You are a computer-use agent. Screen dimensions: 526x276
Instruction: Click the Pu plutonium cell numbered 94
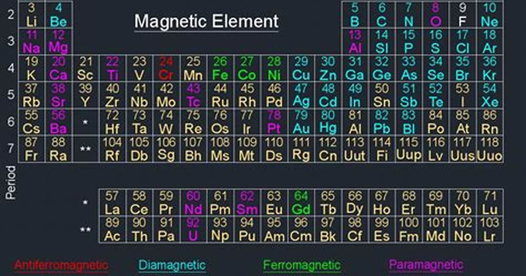(247, 229)
